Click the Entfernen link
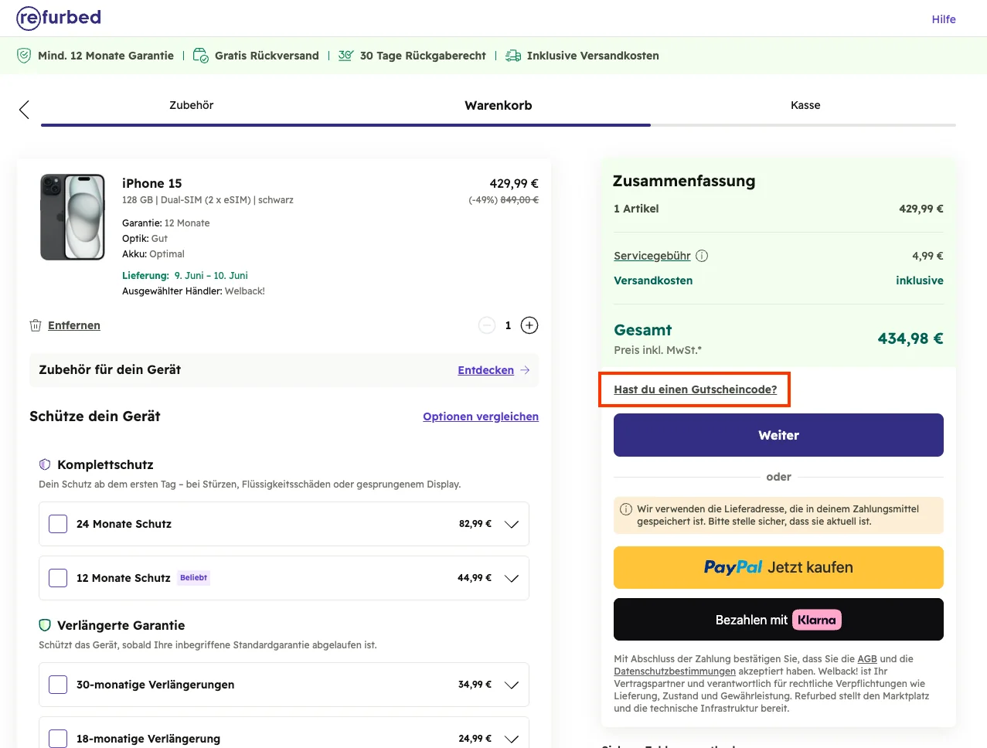 point(74,325)
